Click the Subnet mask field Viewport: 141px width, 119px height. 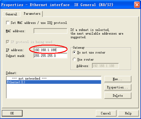50,56
